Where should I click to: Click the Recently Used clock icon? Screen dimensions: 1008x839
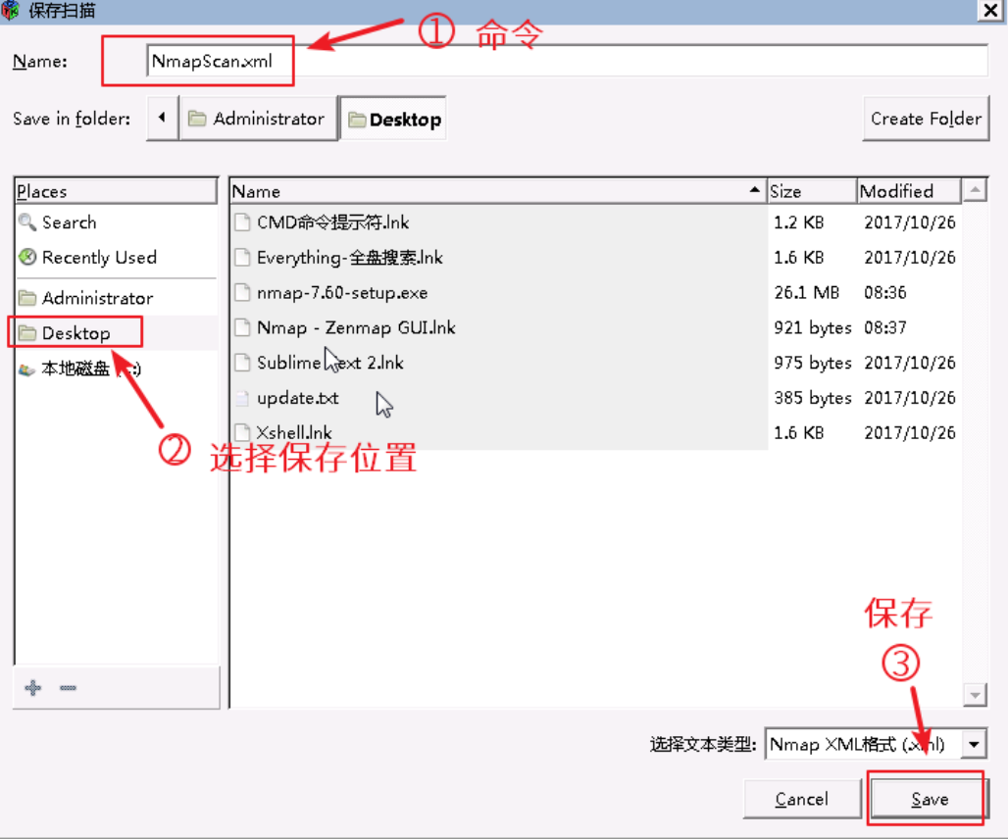click(27, 258)
